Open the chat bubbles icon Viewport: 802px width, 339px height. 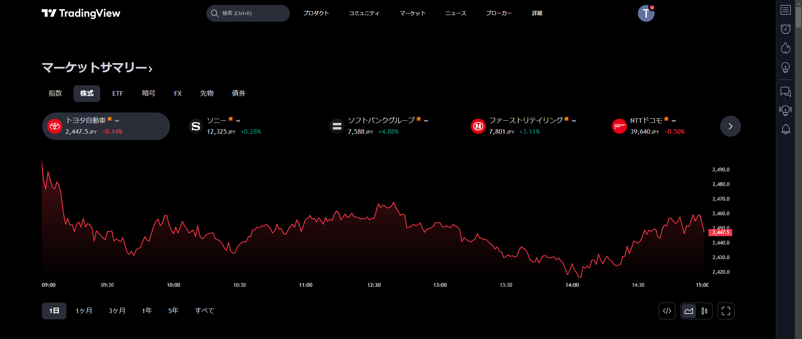[785, 92]
